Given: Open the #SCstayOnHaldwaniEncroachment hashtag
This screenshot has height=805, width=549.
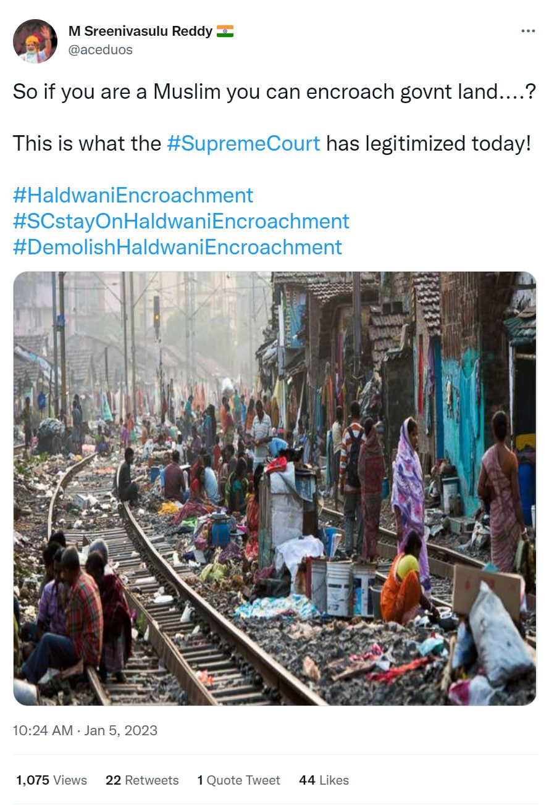Looking at the screenshot, I should coord(181,221).
